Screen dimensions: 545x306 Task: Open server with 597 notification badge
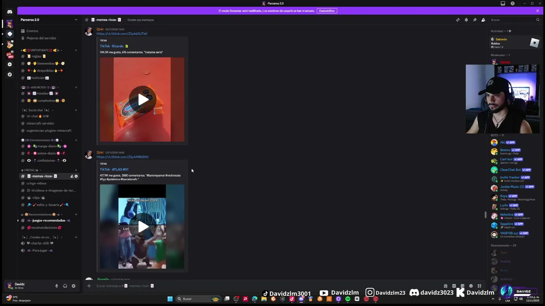click(x=9, y=54)
